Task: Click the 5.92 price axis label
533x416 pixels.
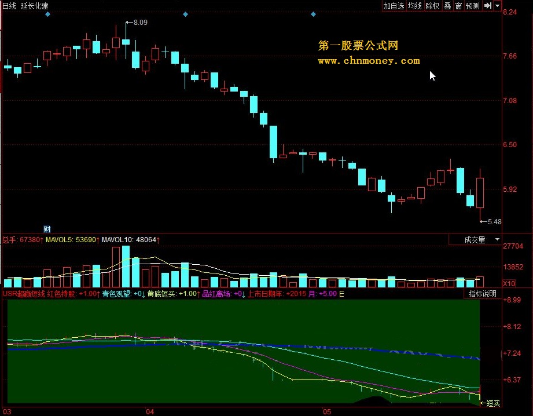Action: tap(509, 189)
